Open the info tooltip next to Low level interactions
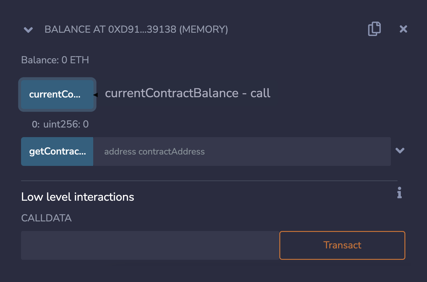Viewport: 427px width, 282px height. [x=399, y=193]
